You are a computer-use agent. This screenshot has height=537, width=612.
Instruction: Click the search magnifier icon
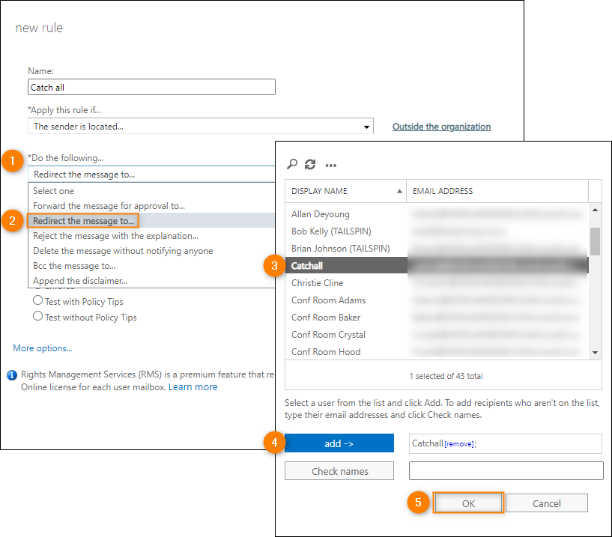click(x=292, y=165)
